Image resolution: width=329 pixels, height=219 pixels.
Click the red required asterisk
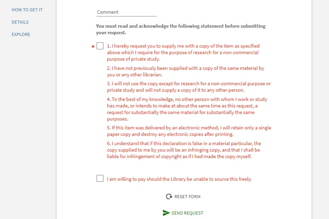tap(93, 47)
